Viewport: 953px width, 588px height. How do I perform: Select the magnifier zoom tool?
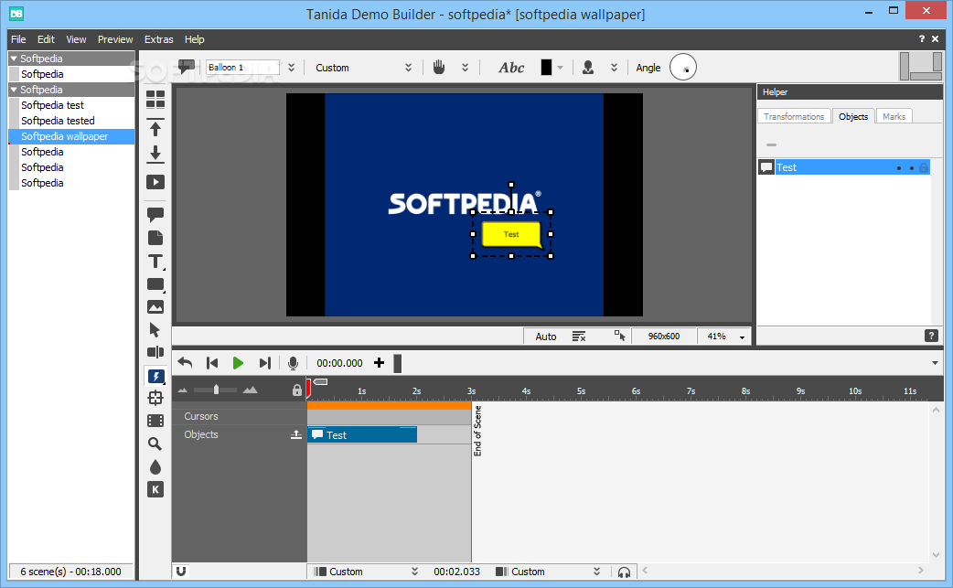pos(155,444)
